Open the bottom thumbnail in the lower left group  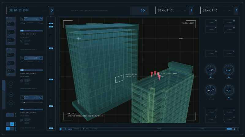coord(11,71)
